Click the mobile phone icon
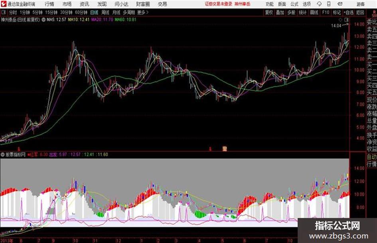Viewport: 377px width, 243px height. [329, 4]
